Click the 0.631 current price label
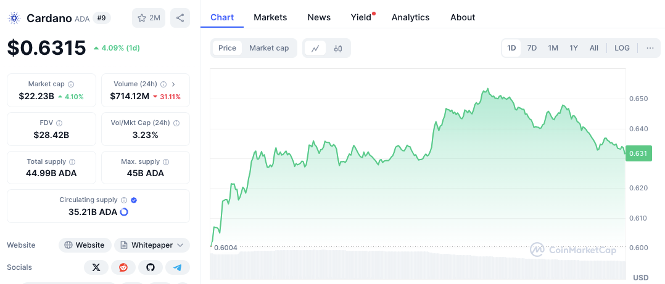 pyautogui.click(x=638, y=153)
